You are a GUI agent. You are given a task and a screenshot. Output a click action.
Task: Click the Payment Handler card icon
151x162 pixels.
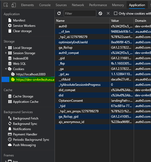click(10, 134)
